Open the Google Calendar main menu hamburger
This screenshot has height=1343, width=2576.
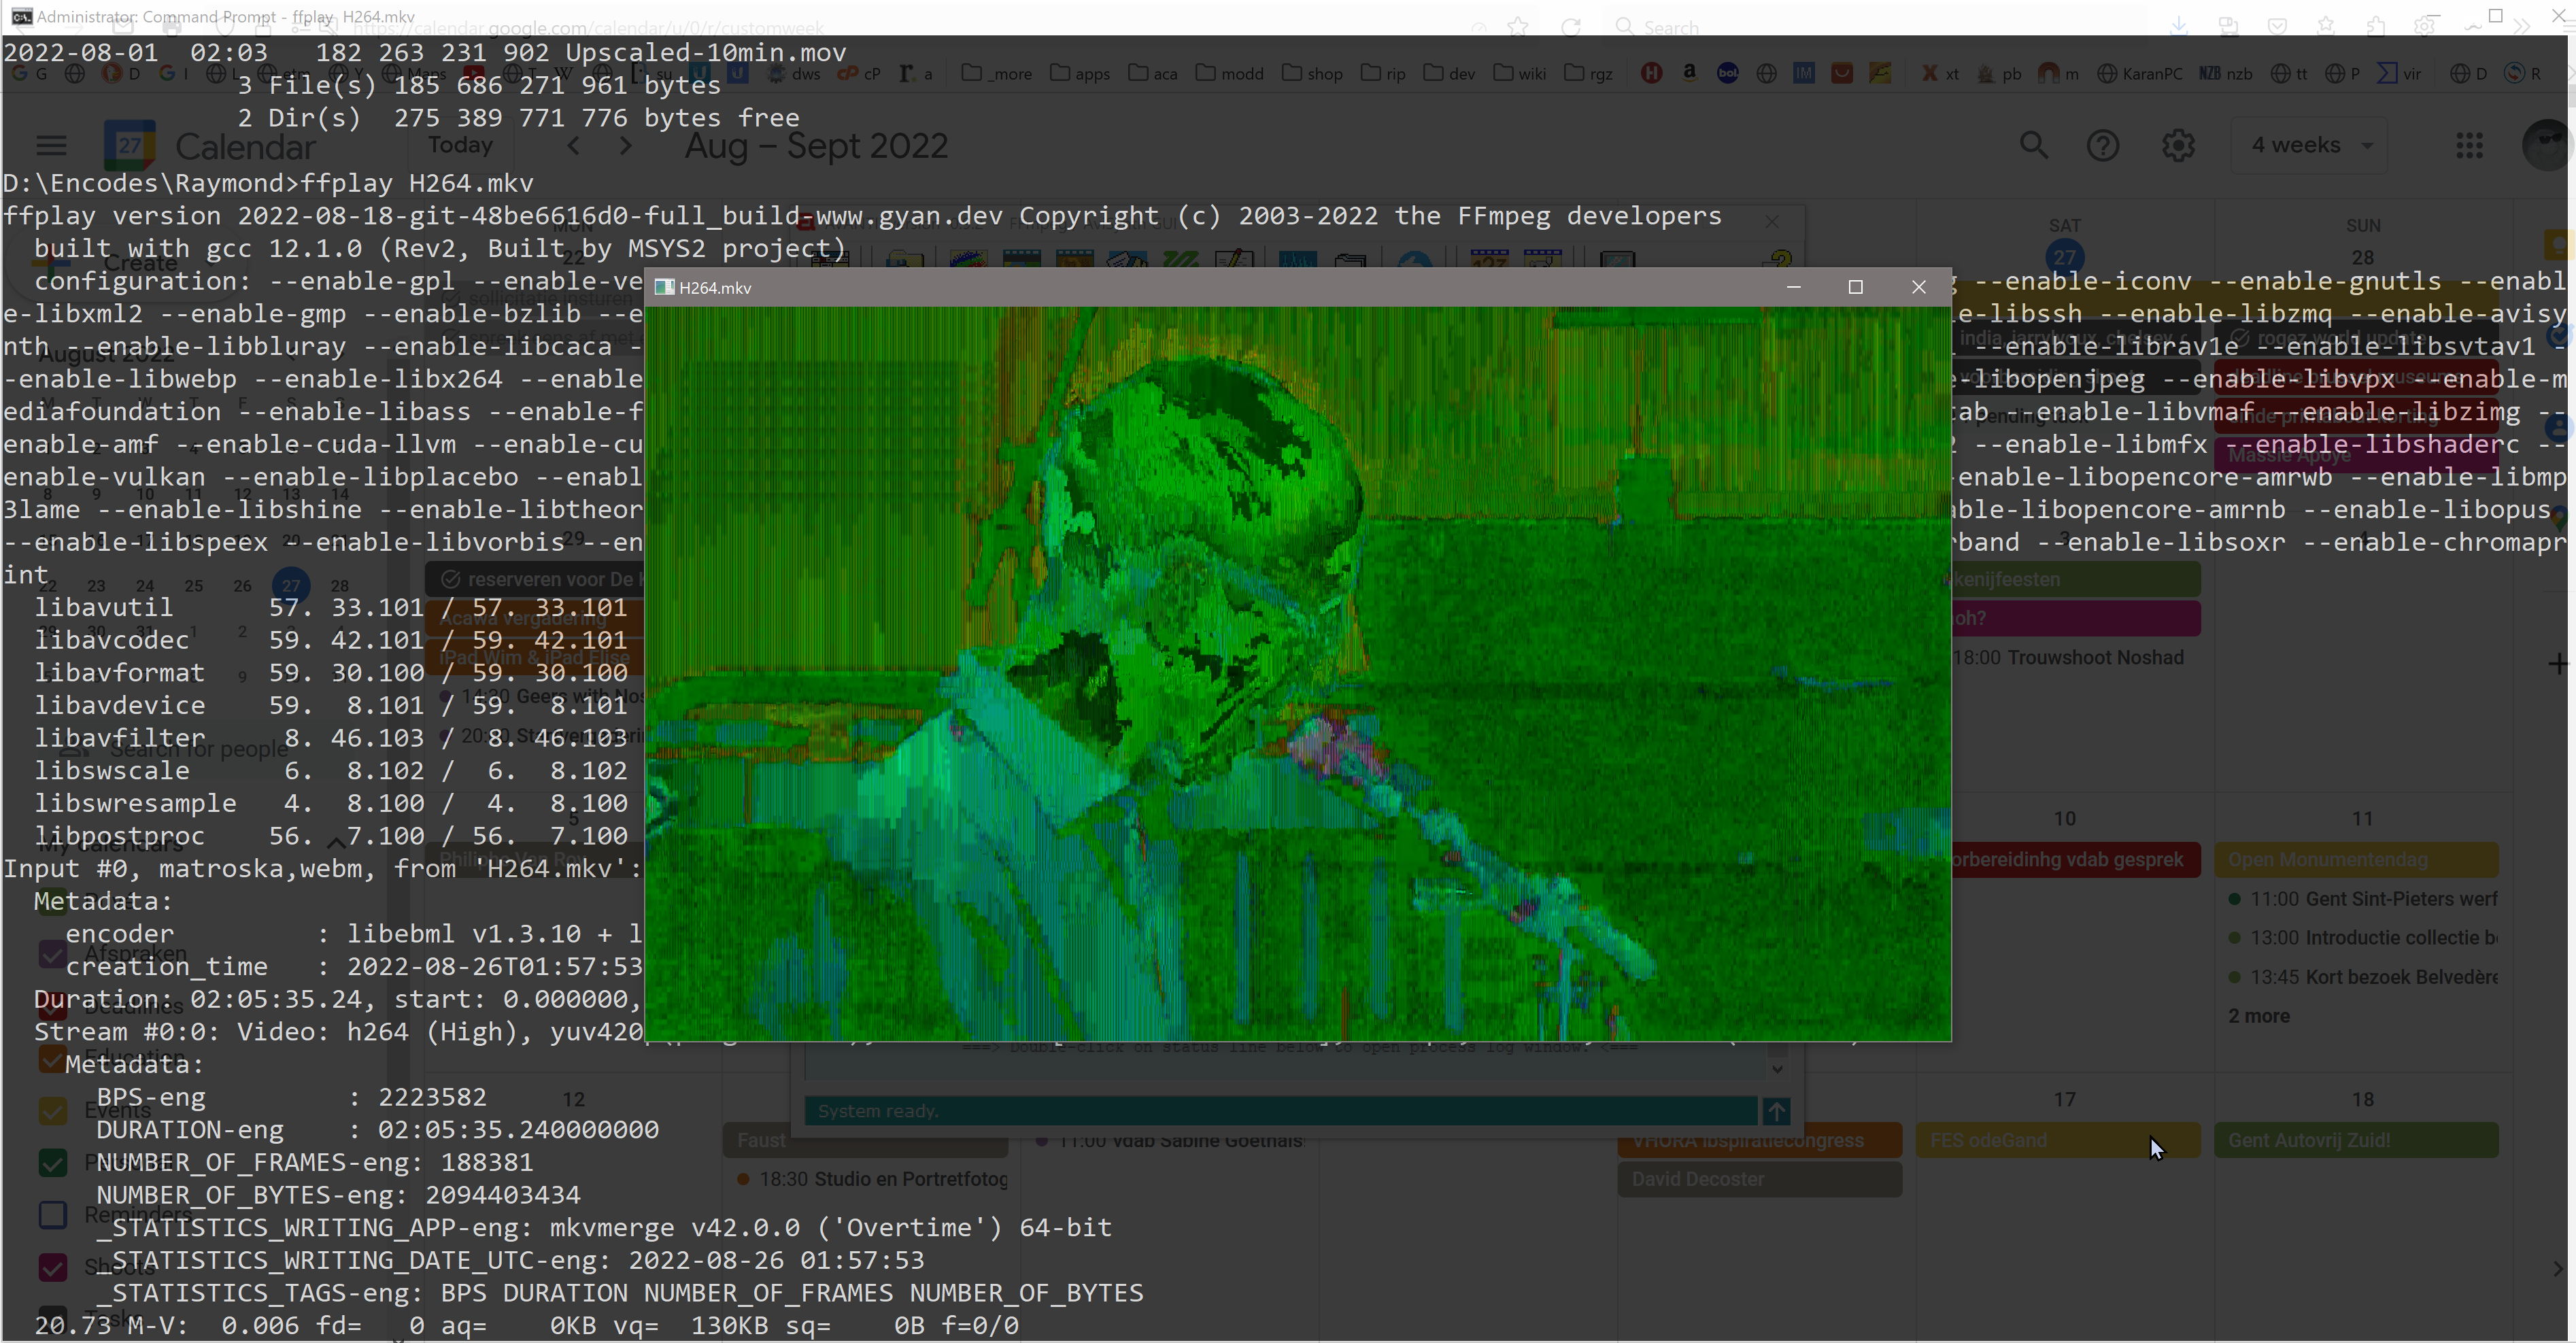[51, 146]
